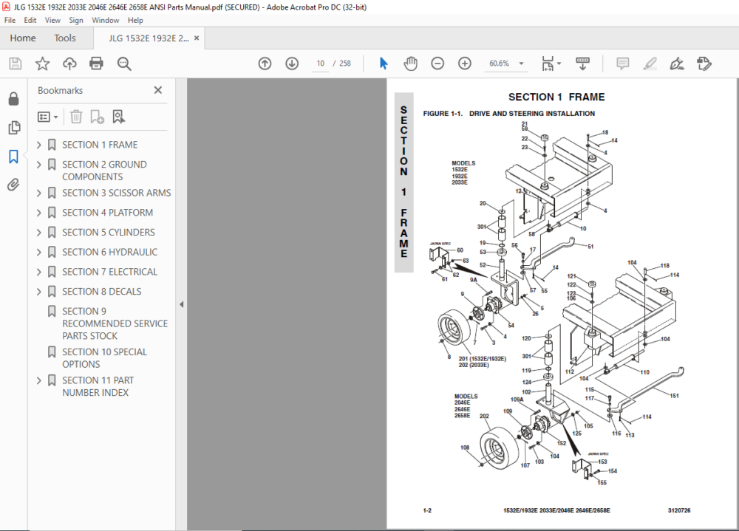Add document to starred favorites
The height and width of the screenshot is (531, 739).
click(x=42, y=64)
